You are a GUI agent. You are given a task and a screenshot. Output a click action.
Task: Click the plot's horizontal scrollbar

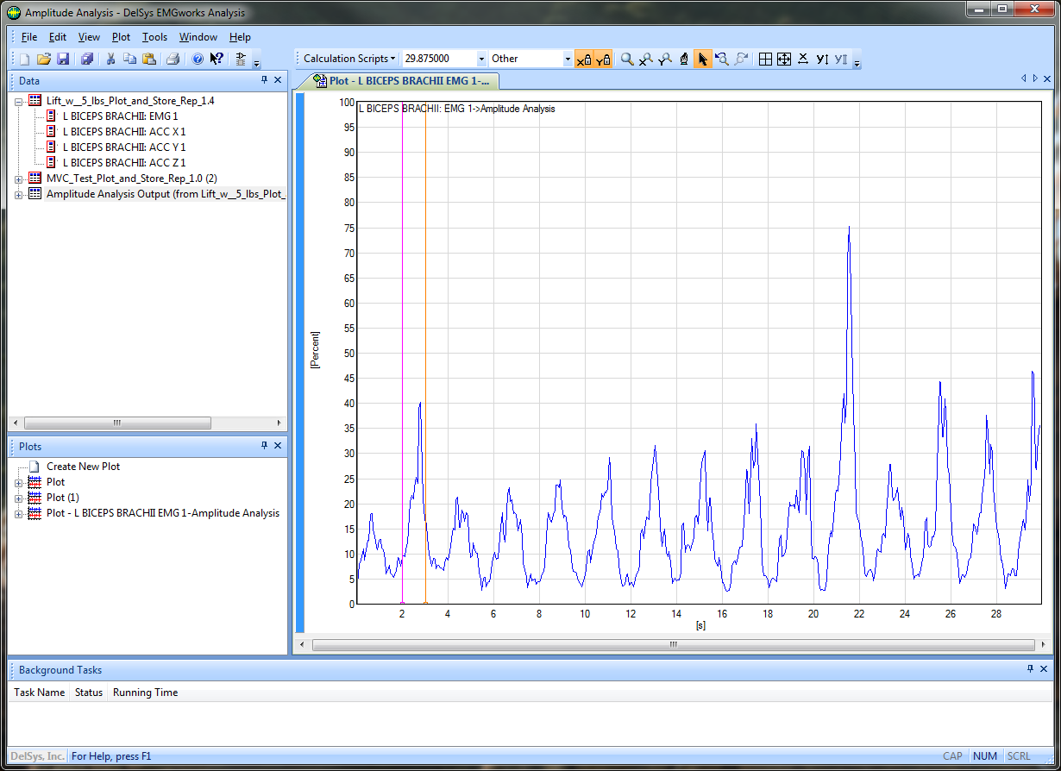pos(673,644)
